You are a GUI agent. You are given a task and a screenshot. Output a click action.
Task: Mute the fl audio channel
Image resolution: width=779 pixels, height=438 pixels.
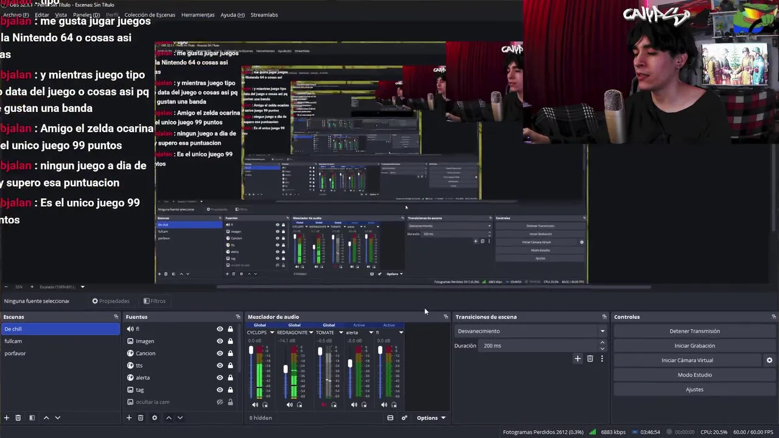point(384,405)
